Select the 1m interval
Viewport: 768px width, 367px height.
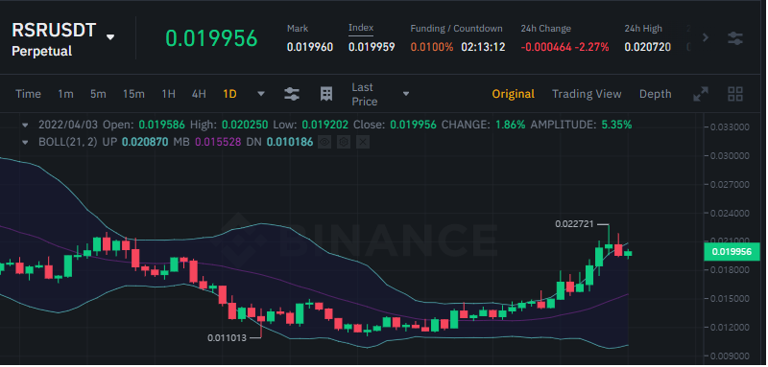pos(65,94)
